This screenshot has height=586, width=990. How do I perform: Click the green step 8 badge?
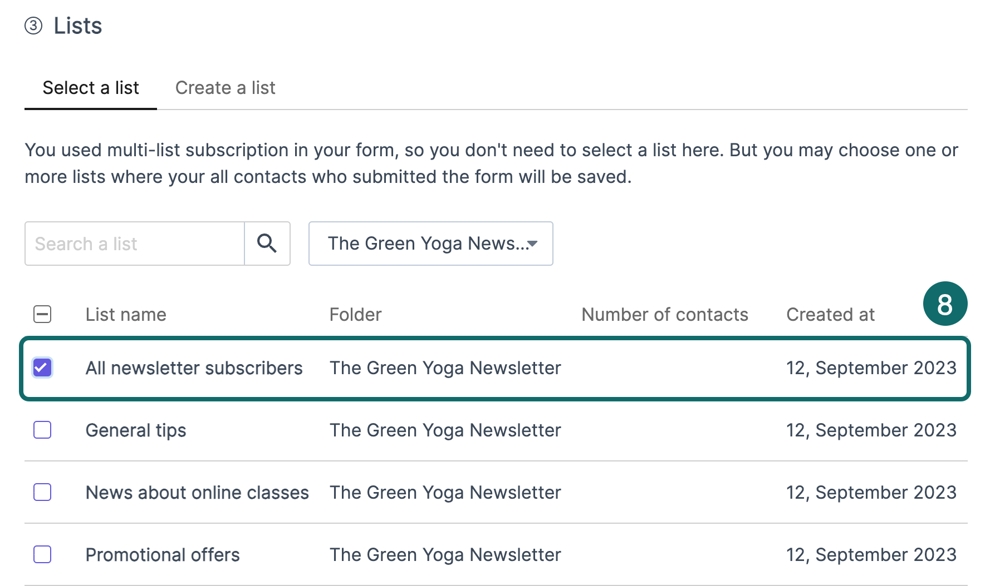coord(945,304)
